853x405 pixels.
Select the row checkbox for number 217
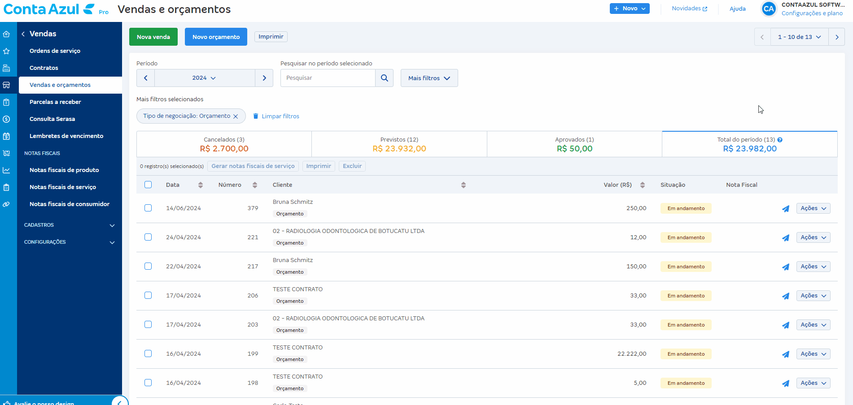[148, 266]
